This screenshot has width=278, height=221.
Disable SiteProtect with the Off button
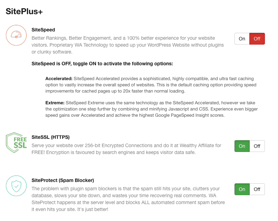(x=257, y=189)
